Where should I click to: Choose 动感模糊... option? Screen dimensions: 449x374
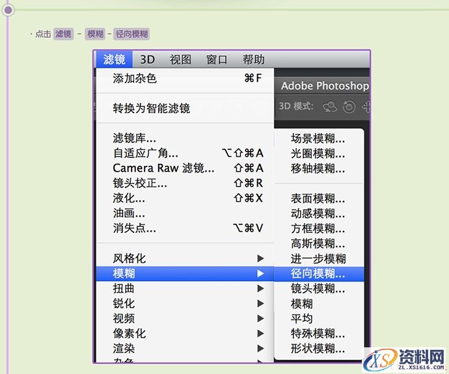[319, 213]
